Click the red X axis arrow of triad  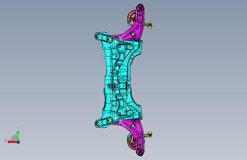click(13, 142)
